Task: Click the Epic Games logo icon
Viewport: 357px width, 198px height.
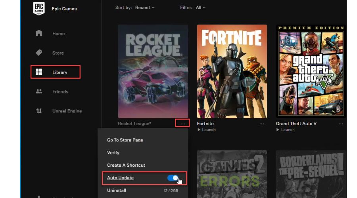Action: tap(39, 8)
